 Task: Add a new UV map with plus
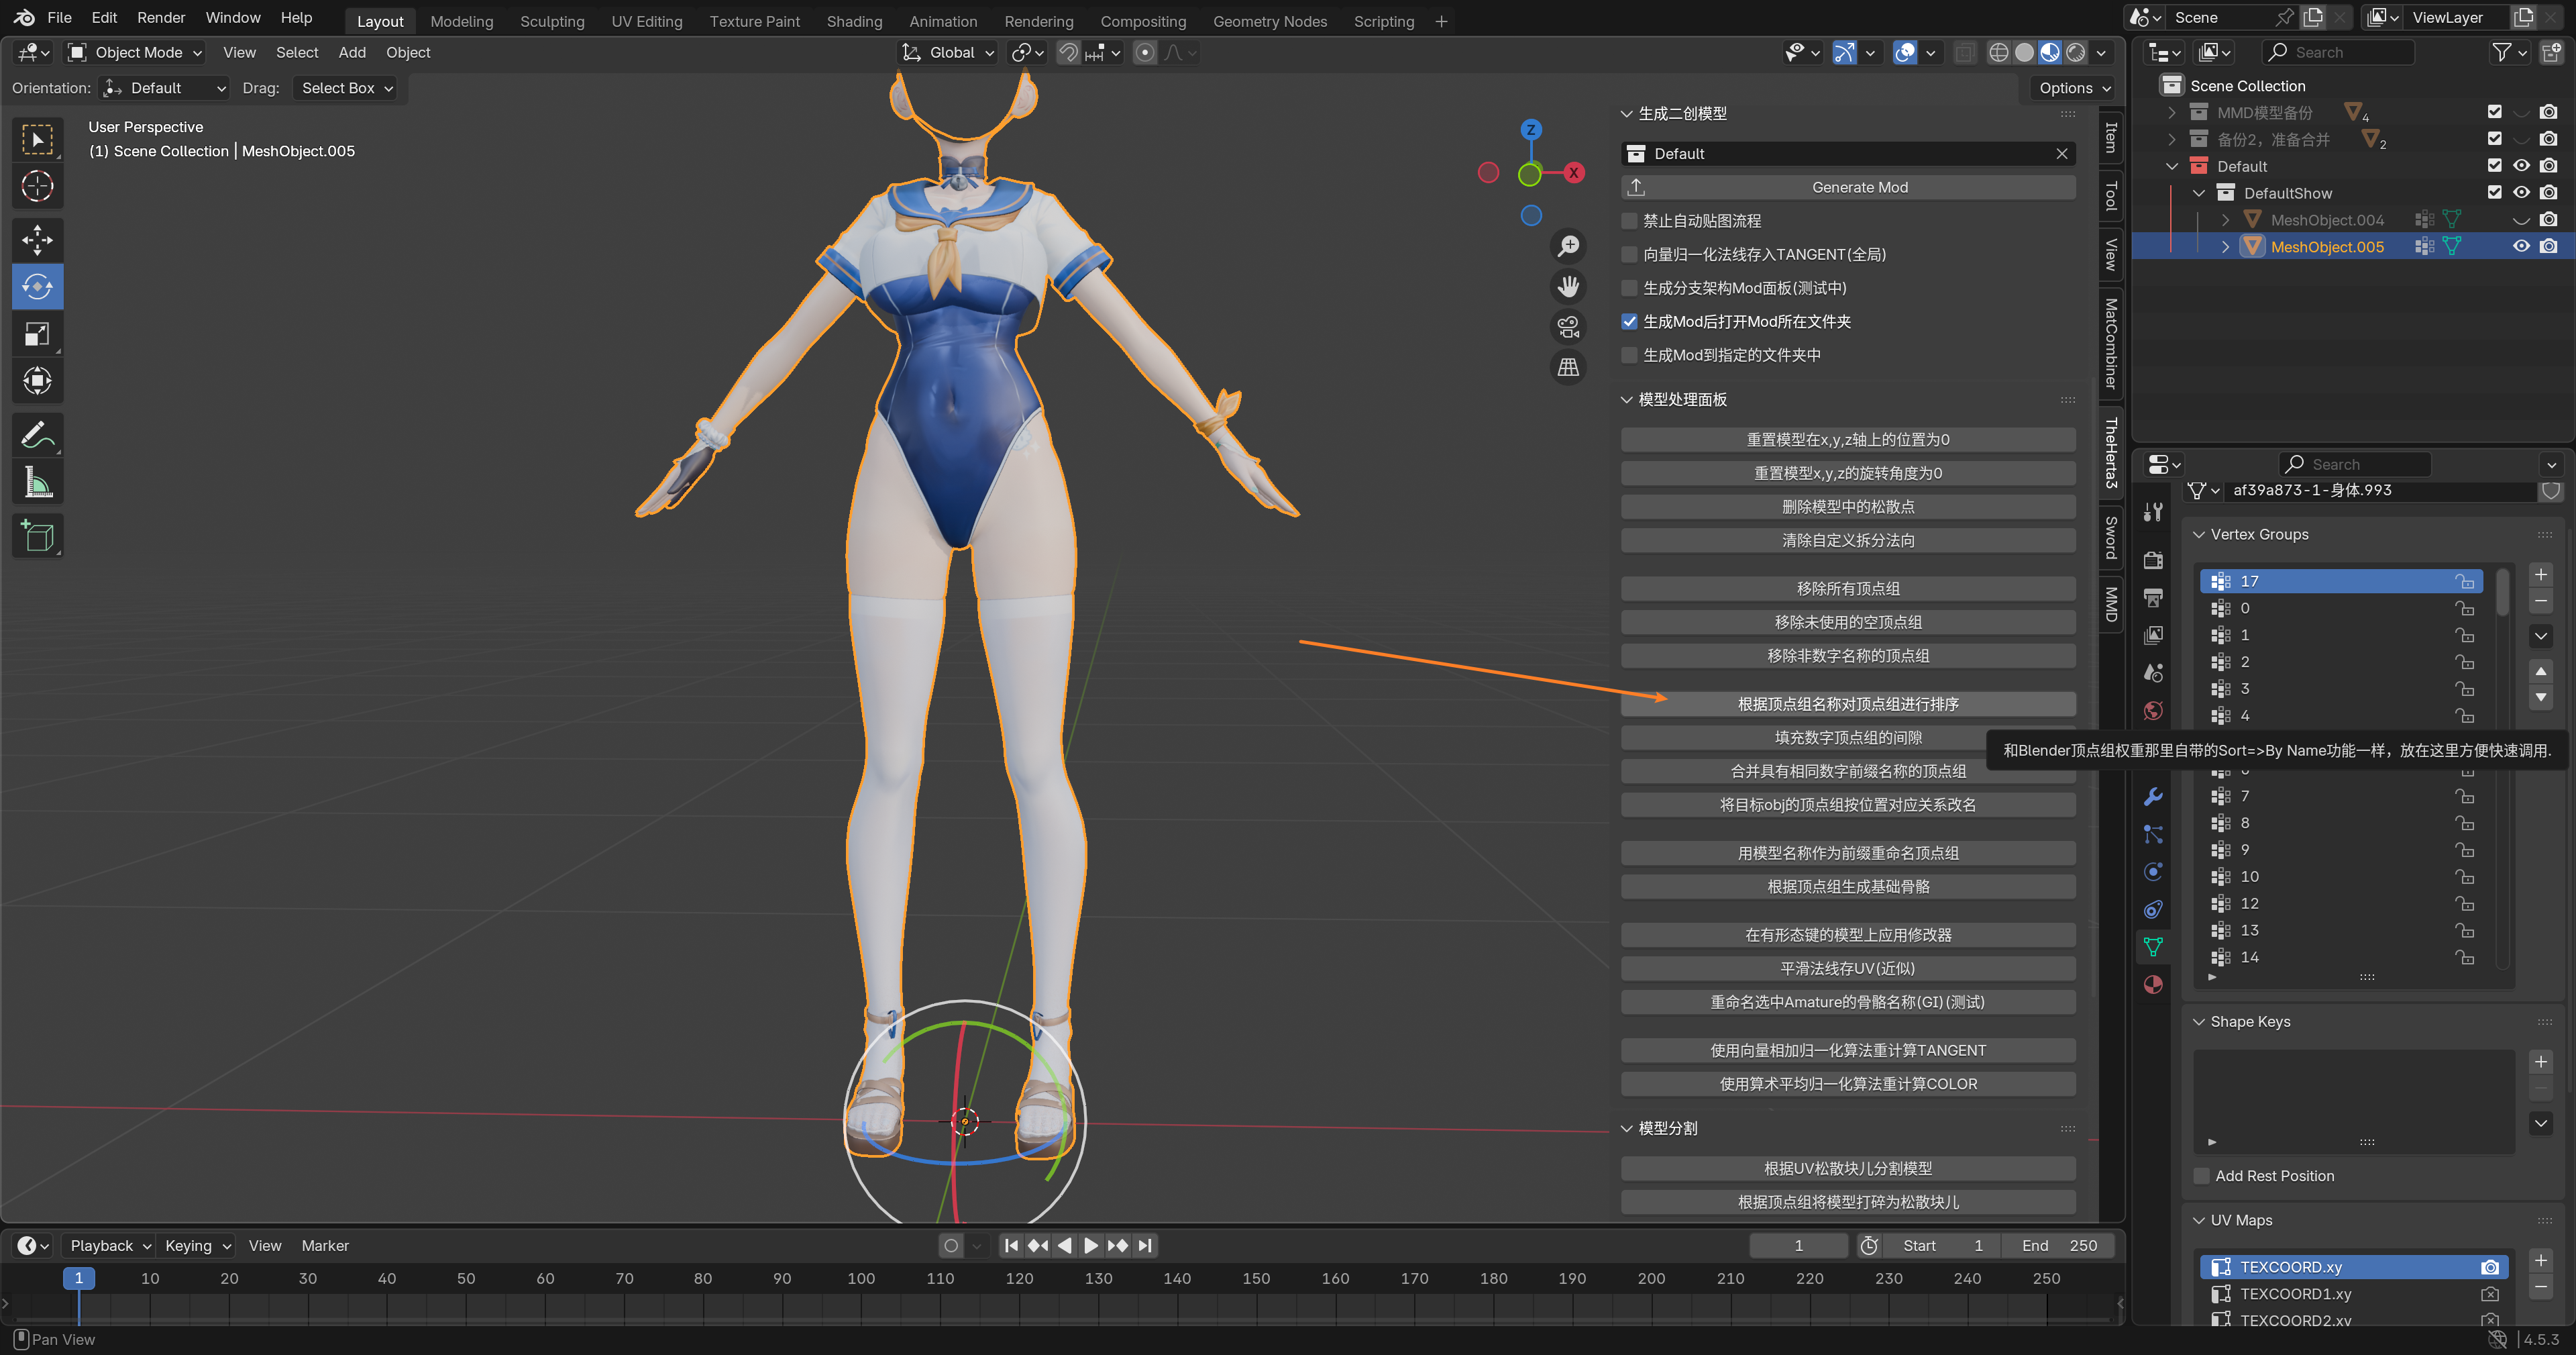pyautogui.click(x=2540, y=1260)
